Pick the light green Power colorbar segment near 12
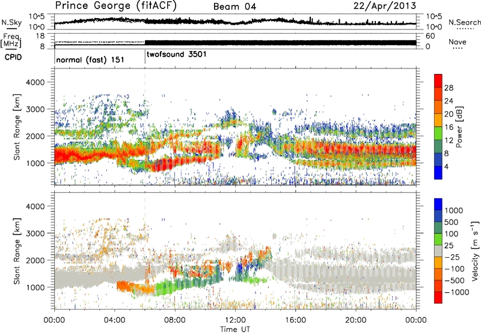 click(x=438, y=133)
